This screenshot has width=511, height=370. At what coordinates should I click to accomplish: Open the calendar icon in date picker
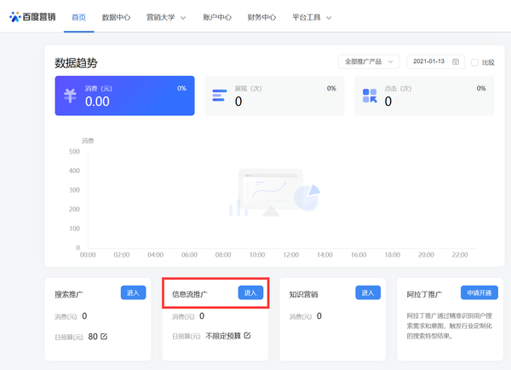pyautogui.click(x=456, y=61)
